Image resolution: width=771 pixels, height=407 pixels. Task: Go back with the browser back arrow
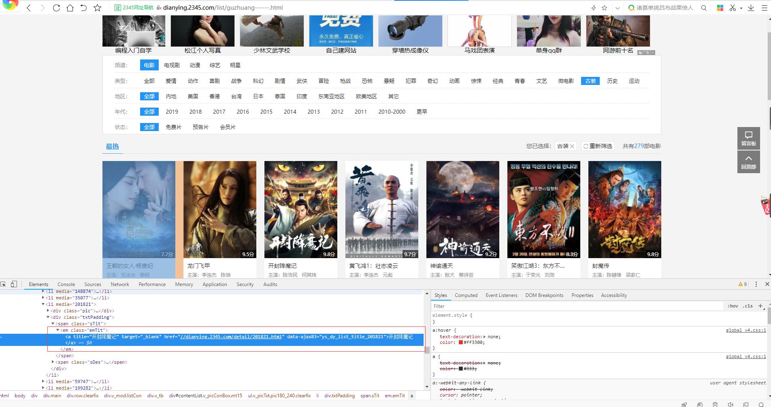[29, 8]
